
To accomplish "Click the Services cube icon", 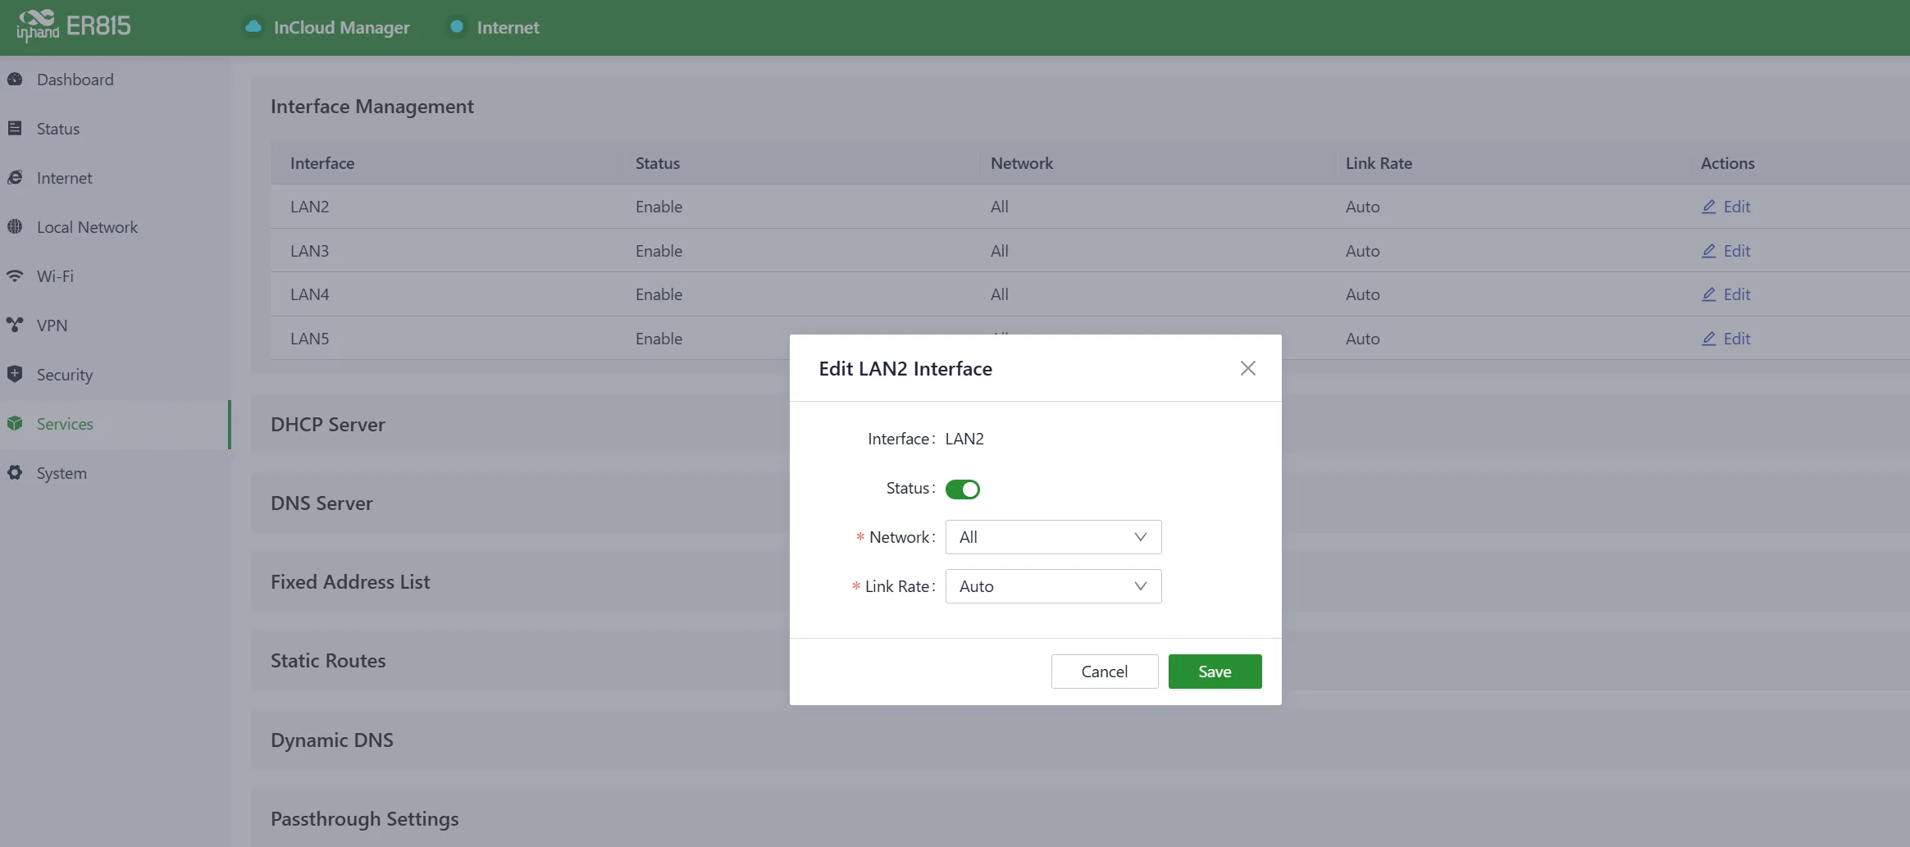I will click(15, 424).
